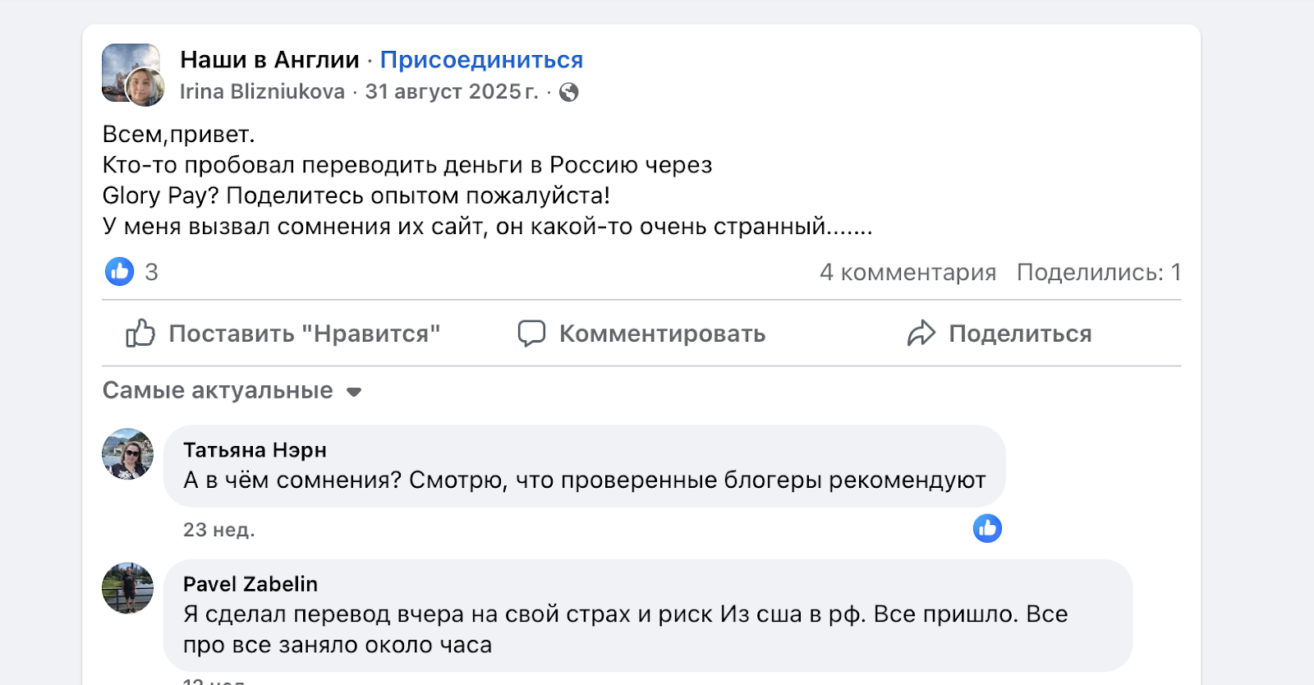Open Pavel Zabelin's profile picture
The height and width of the screenshot is (685, 1314).
pos(127,588)
